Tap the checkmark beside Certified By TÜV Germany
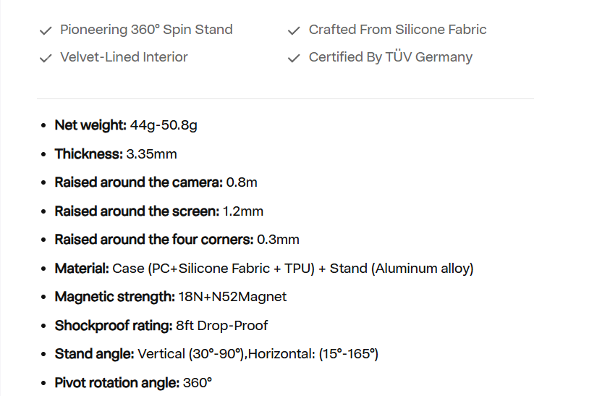This screenshot has width=610, height=396. (294, 58)
